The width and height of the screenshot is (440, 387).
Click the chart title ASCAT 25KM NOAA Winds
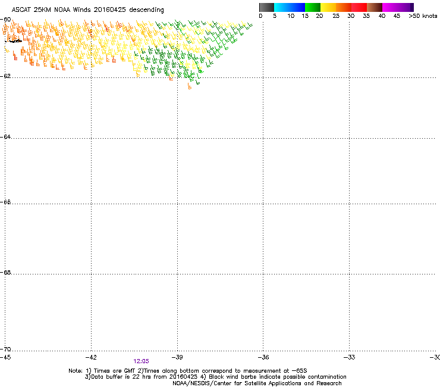pyautogui.click(x=51, y=10)
